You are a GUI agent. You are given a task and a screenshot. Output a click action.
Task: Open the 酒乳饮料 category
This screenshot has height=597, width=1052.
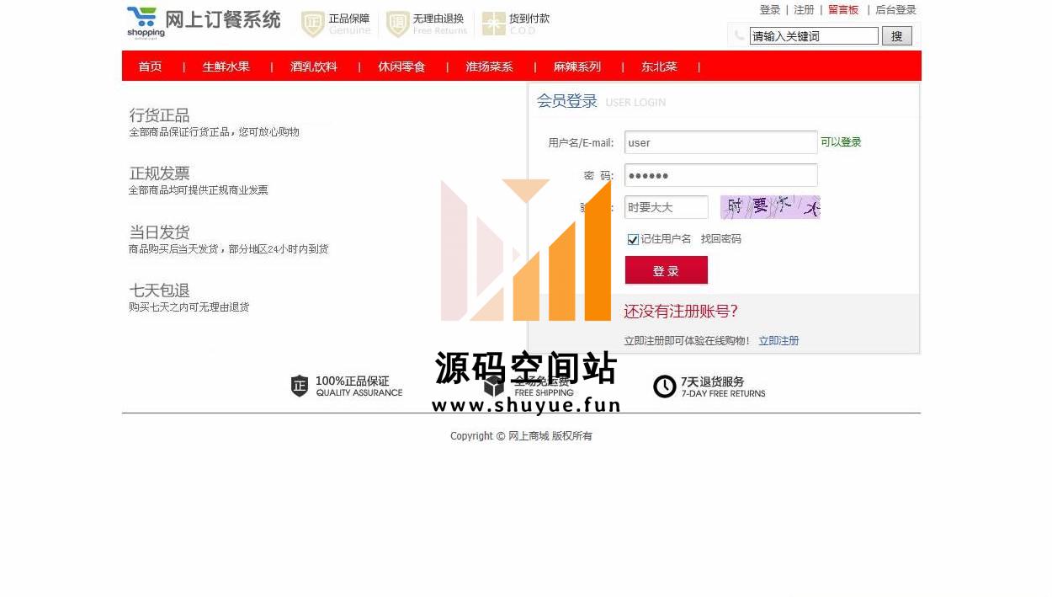[x=314, y=67]
